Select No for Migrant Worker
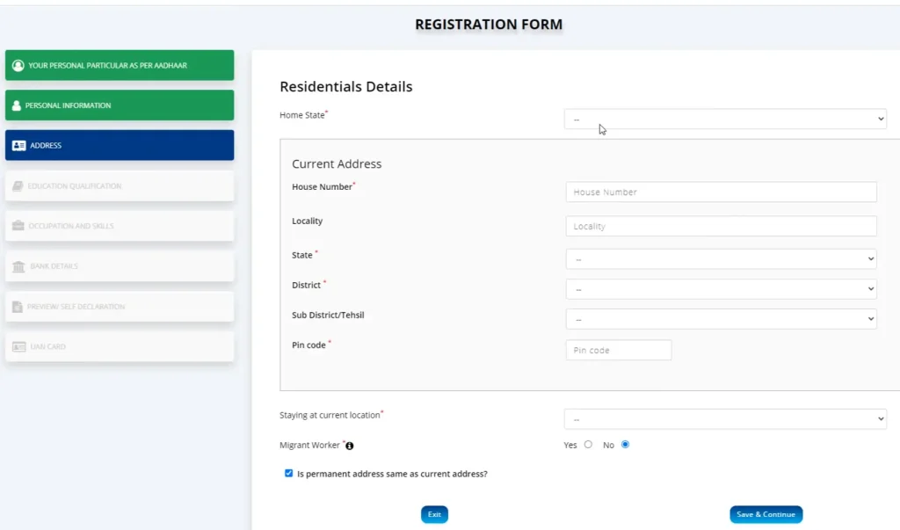 [625, 445]
